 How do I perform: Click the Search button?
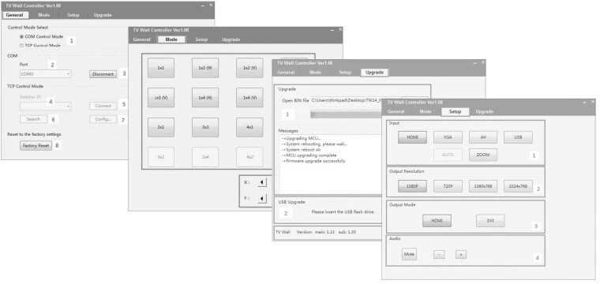tap(33, 119)
